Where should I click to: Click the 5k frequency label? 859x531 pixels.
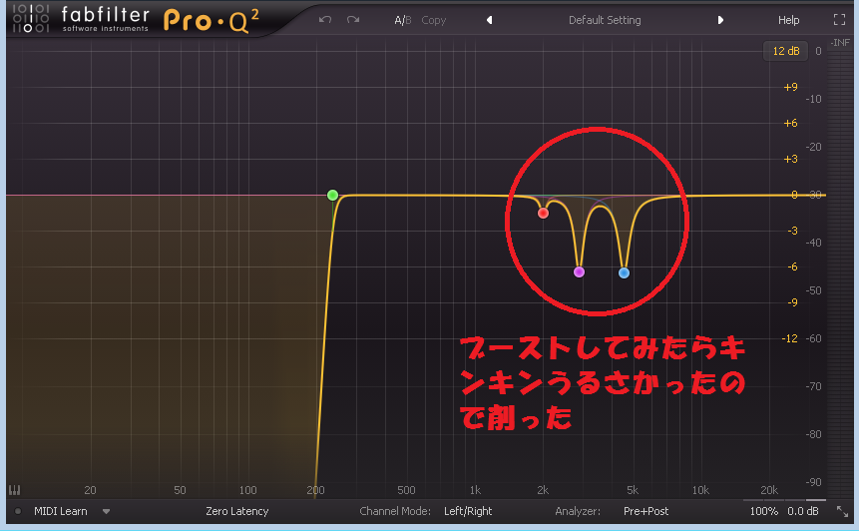point(633,490)
